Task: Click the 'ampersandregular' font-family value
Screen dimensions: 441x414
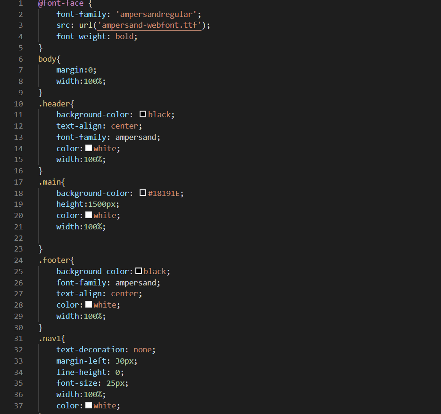Action: click(156, 14)
